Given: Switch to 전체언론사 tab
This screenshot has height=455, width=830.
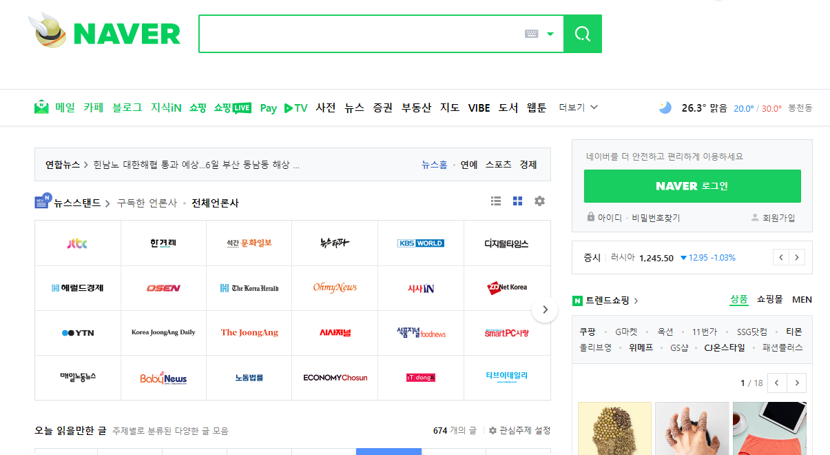Looking at the screenshot, I should (x=216, y=203).
